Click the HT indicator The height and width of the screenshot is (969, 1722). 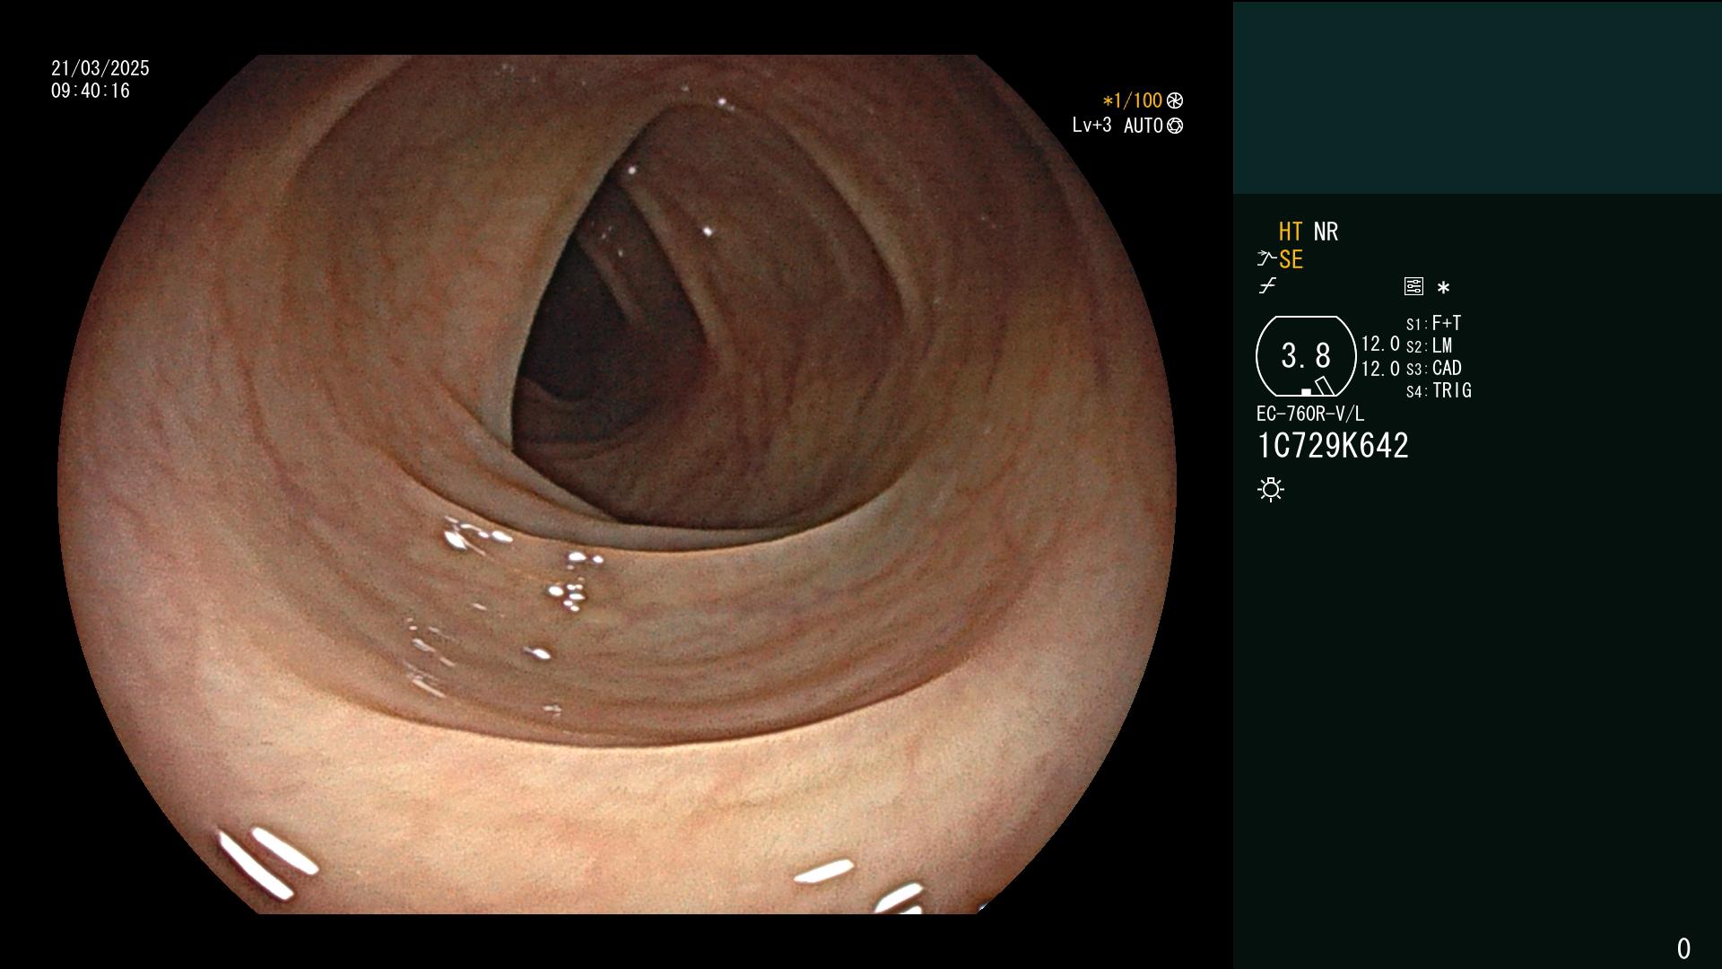1291,231
